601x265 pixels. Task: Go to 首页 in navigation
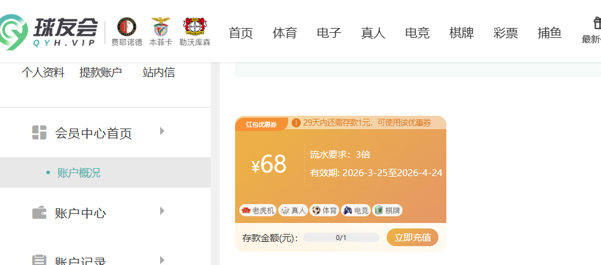click(x=241, y=33)
